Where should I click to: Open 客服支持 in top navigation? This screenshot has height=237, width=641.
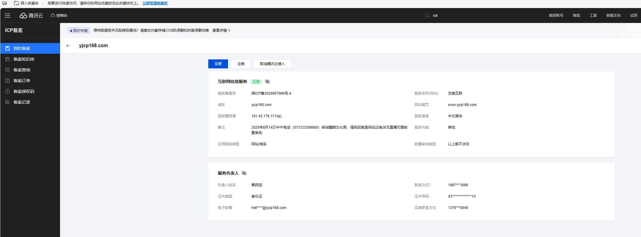coord(614,16)
